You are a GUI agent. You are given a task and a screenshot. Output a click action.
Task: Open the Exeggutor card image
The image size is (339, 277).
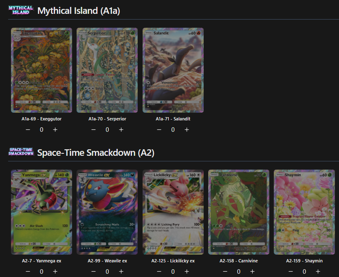42,70
